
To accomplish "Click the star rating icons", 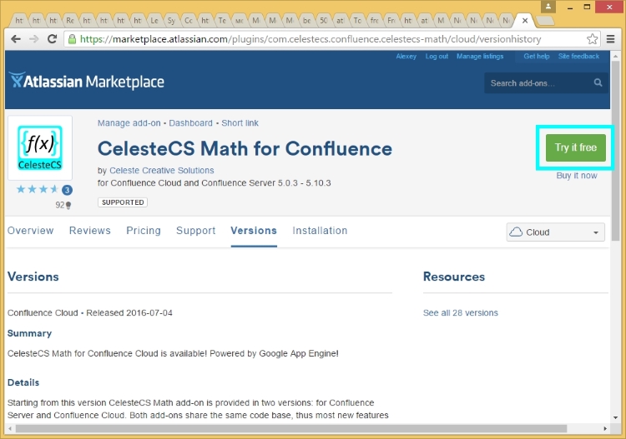I will pyautogui.click(x=37, y=189).
